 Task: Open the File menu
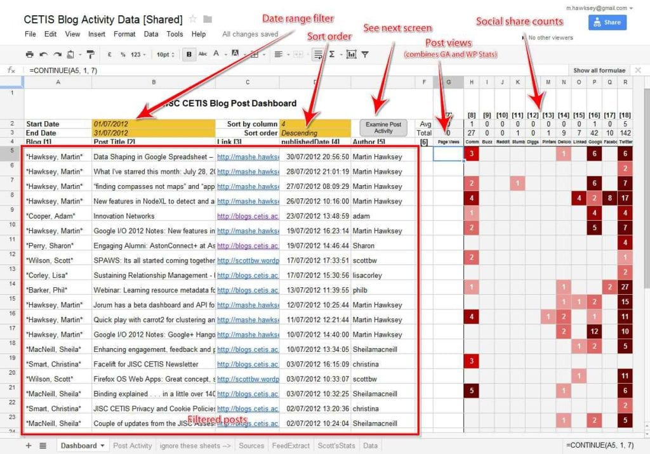[30, 34]
